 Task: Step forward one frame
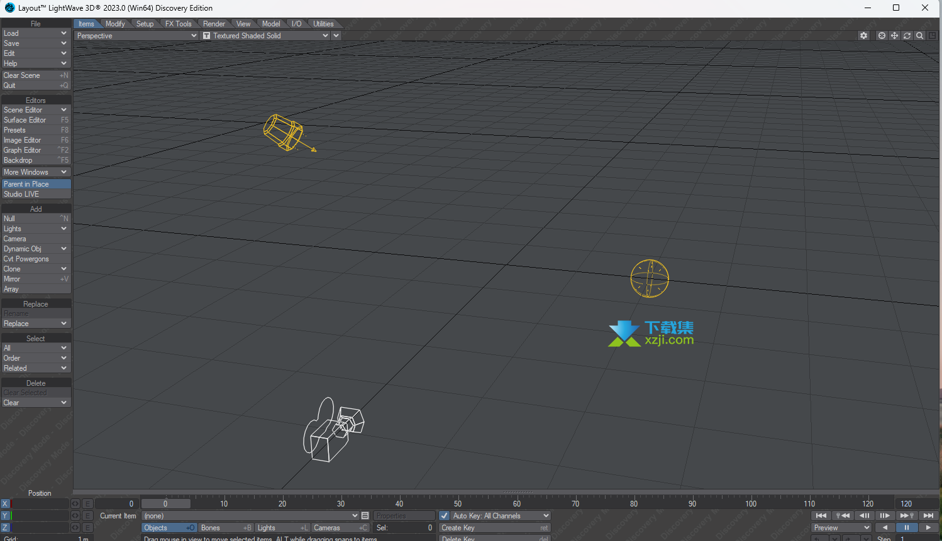[x=885, y=516]
